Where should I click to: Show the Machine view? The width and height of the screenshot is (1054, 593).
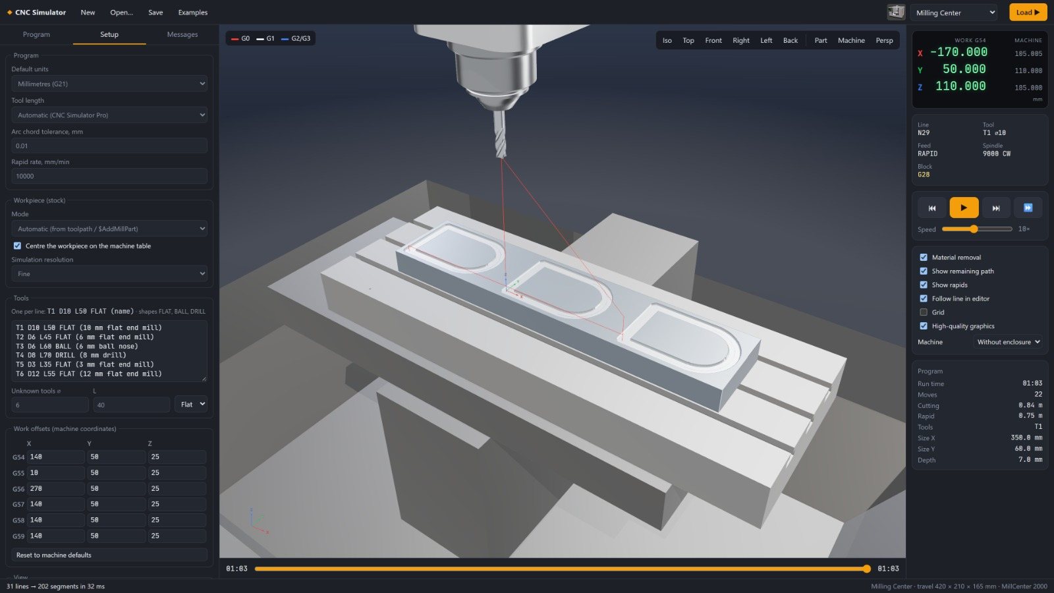[851, 40]
